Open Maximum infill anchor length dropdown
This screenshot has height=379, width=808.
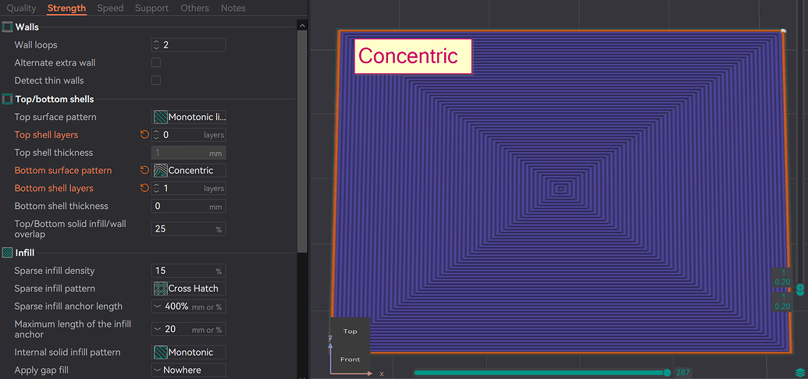point(189,330)
